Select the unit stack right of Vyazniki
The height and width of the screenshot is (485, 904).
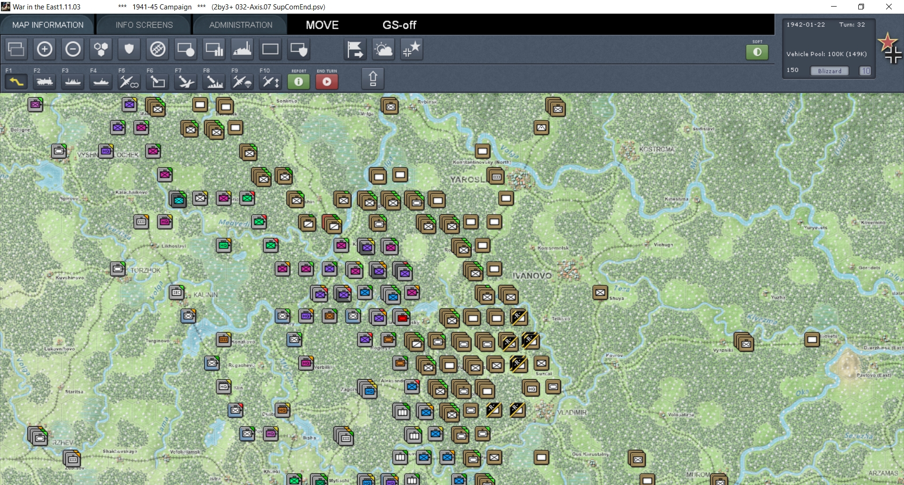pyautogui.click(x=744, y=342)
